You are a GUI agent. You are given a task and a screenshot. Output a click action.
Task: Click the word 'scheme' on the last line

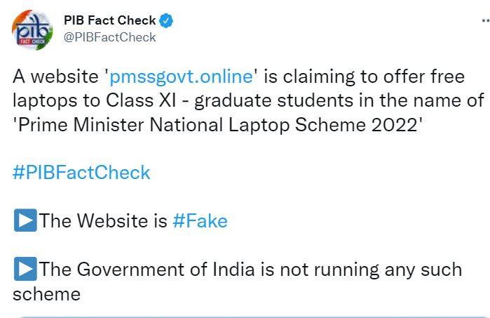pos(46,293)
